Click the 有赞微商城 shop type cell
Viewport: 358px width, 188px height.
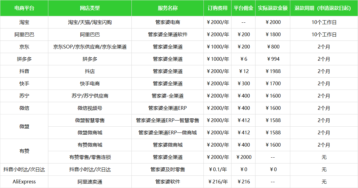pos(90,145)
